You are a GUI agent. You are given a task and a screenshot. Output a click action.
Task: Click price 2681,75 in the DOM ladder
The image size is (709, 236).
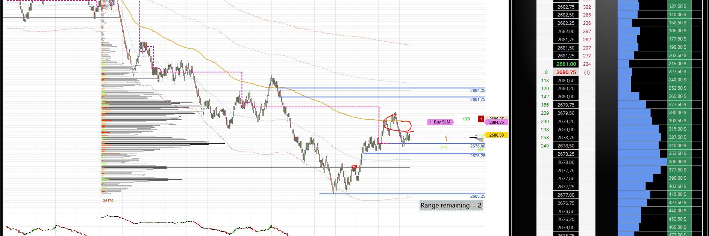pyautogui.click(x=566, y=40)
